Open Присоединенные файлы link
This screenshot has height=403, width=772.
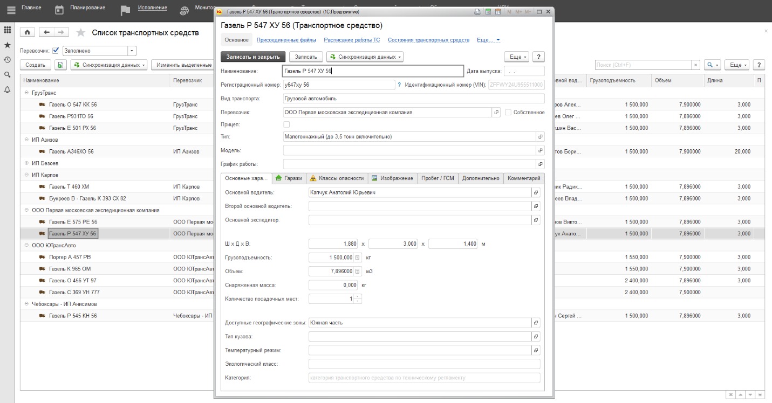pyautogui.click(x=286, y=40)
